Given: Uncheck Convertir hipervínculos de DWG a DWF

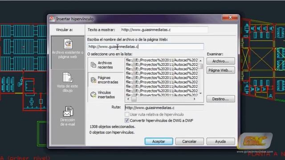Looking at the screenshot, I should click(127, 120).
